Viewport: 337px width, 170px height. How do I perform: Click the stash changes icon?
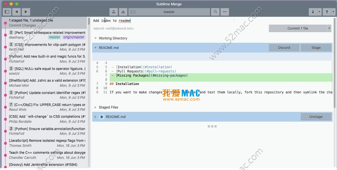pos(114,12)
